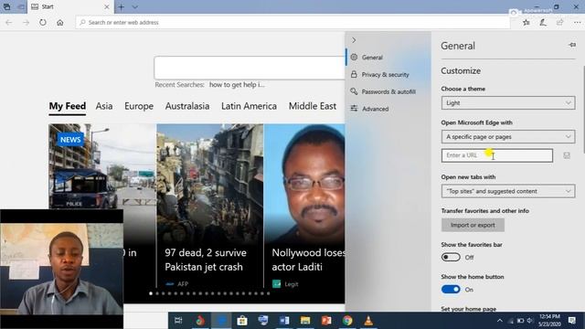Click the battery tray icon
This screenshot has height=329, width=585.
(520, 321)
